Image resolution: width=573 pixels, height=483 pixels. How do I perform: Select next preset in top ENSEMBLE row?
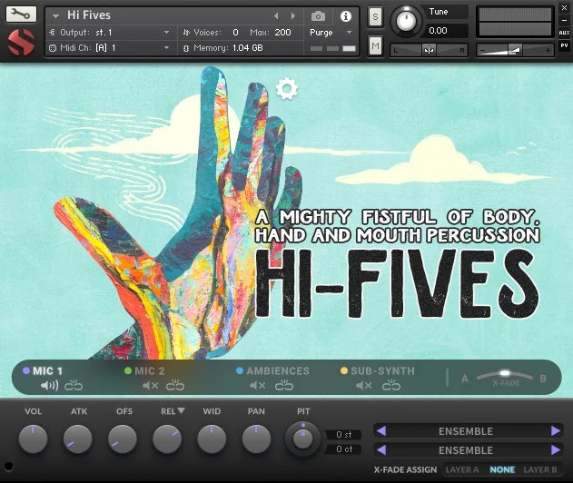556,431
